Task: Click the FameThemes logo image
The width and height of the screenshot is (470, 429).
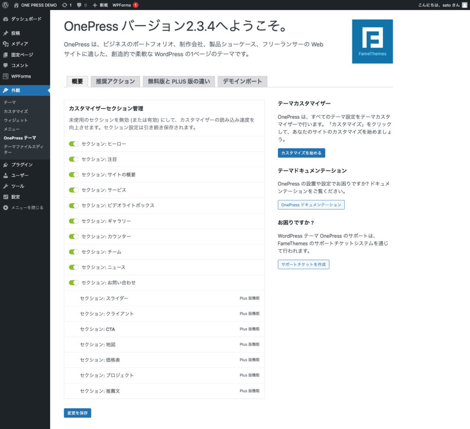Action: pos(372,41)
